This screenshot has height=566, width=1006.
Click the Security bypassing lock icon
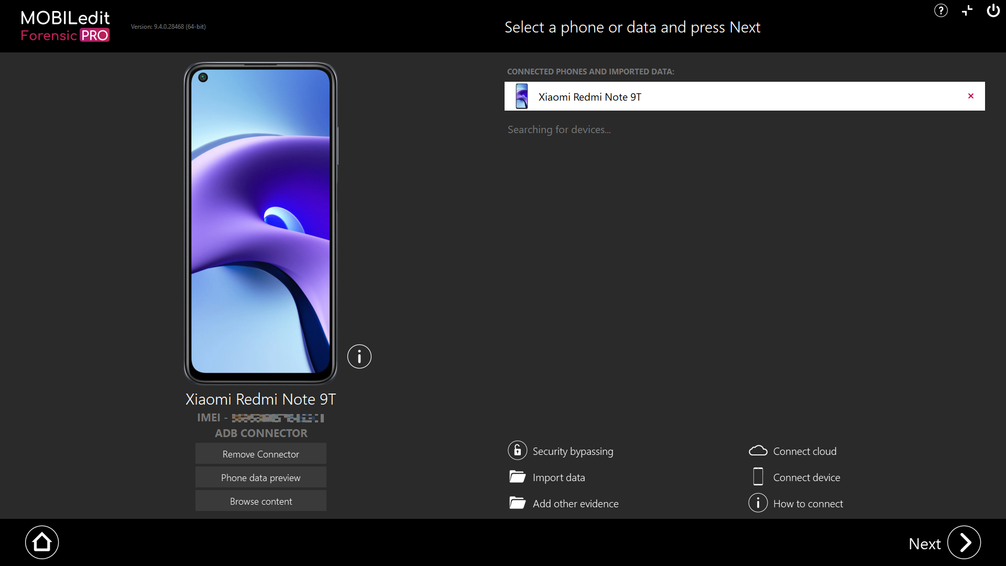(x=517, y=450)
